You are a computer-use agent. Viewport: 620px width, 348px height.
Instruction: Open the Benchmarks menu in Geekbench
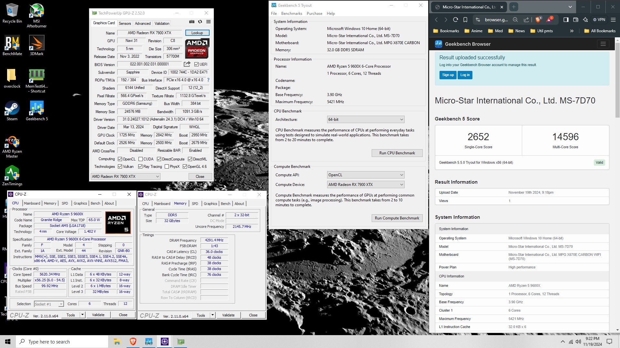pos(292,14)
